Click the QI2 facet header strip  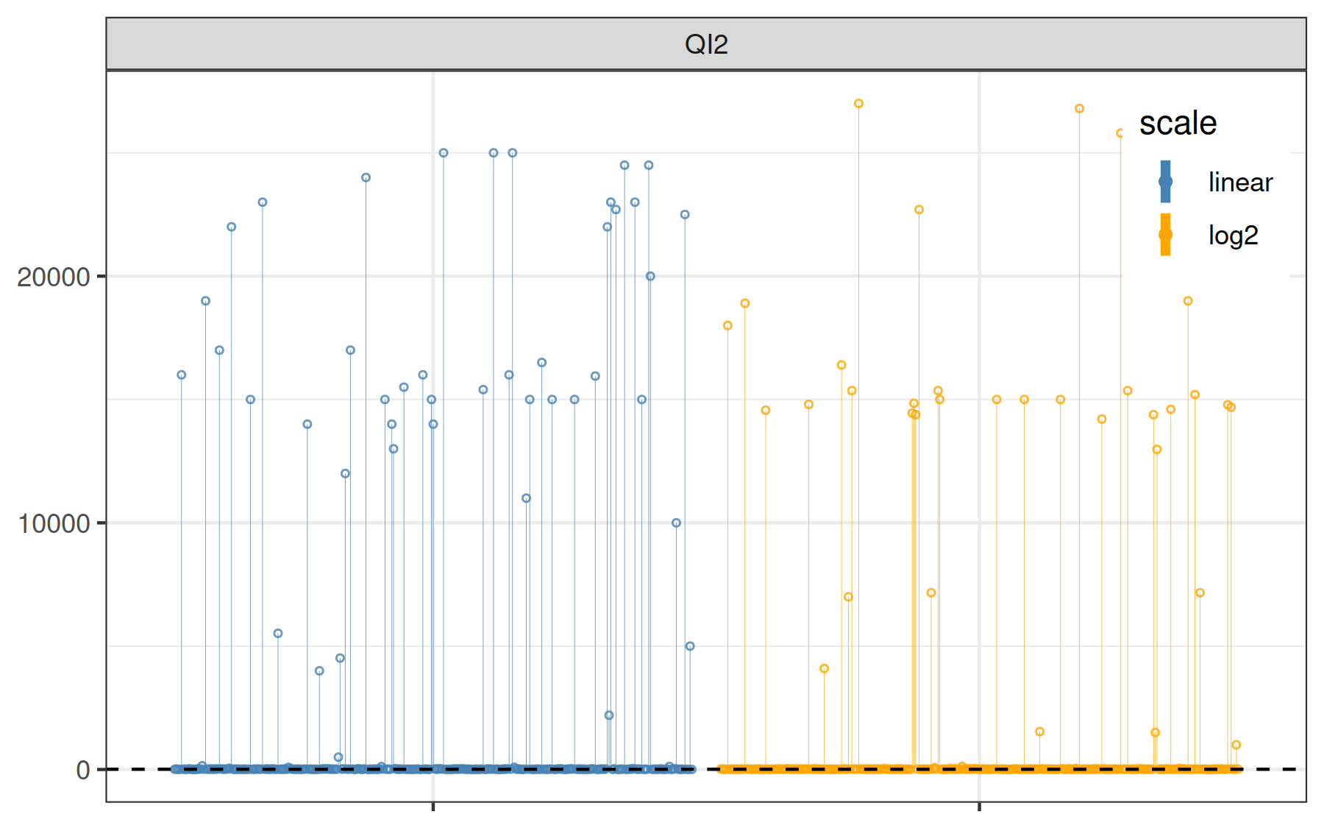point(705,44)
